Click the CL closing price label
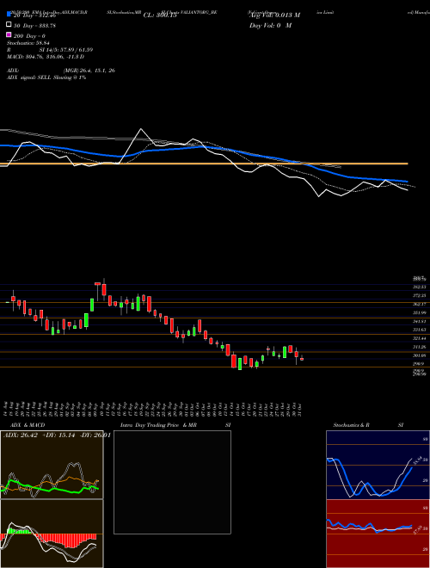 160,15
